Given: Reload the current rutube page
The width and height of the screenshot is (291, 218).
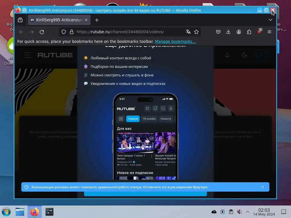Looking at the screenshot, I should click(42, 32).
